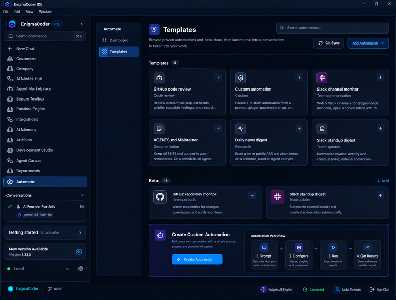This screenshot has height=300, width=396.
Task: Click the beta Slack standup digest logo
Action: [277, 197]
